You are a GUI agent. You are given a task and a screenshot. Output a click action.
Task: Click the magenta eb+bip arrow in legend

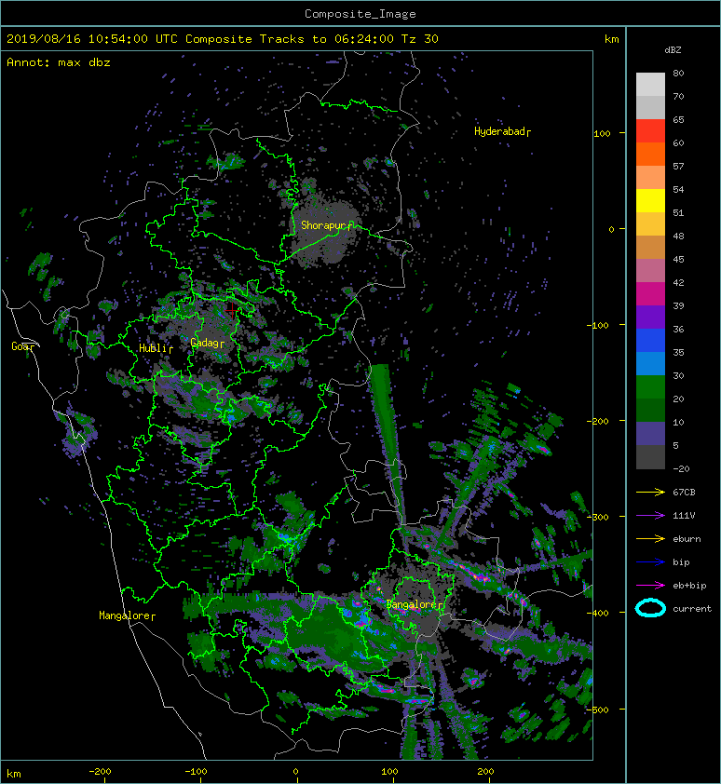point(650,585)
